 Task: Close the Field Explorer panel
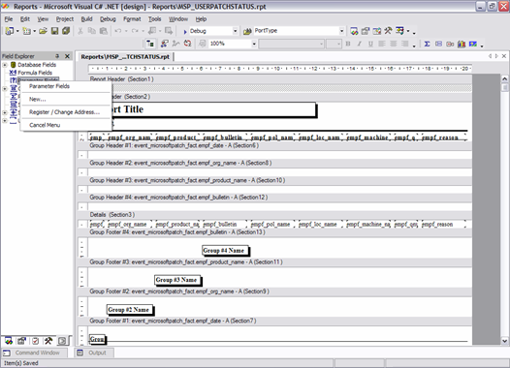[67, 56]
